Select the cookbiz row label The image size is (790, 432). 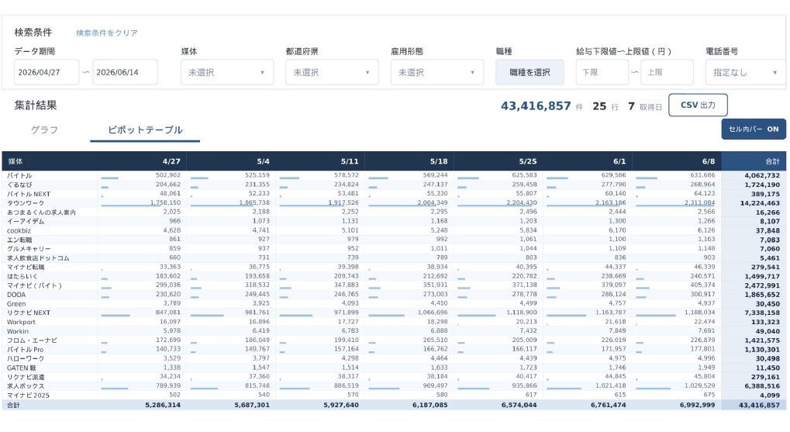coord(19,230)
